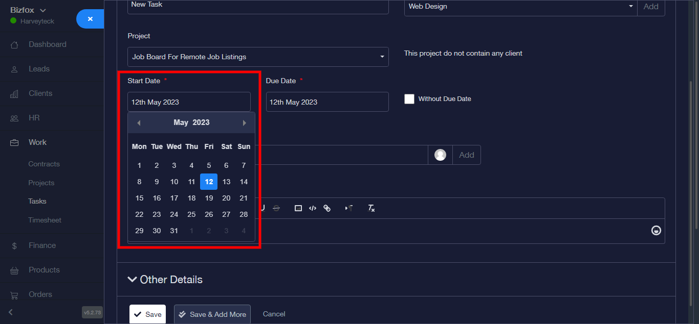The image size is (699, 324).
Task: Click the next month arrow in calendar
Action: tap(244, 123)
